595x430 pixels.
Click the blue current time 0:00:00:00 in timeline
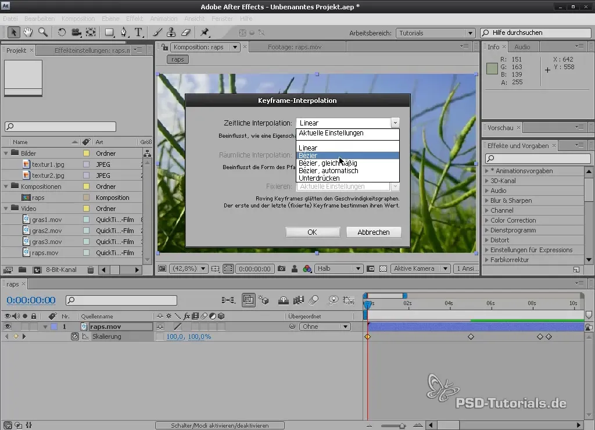[31, 300]
